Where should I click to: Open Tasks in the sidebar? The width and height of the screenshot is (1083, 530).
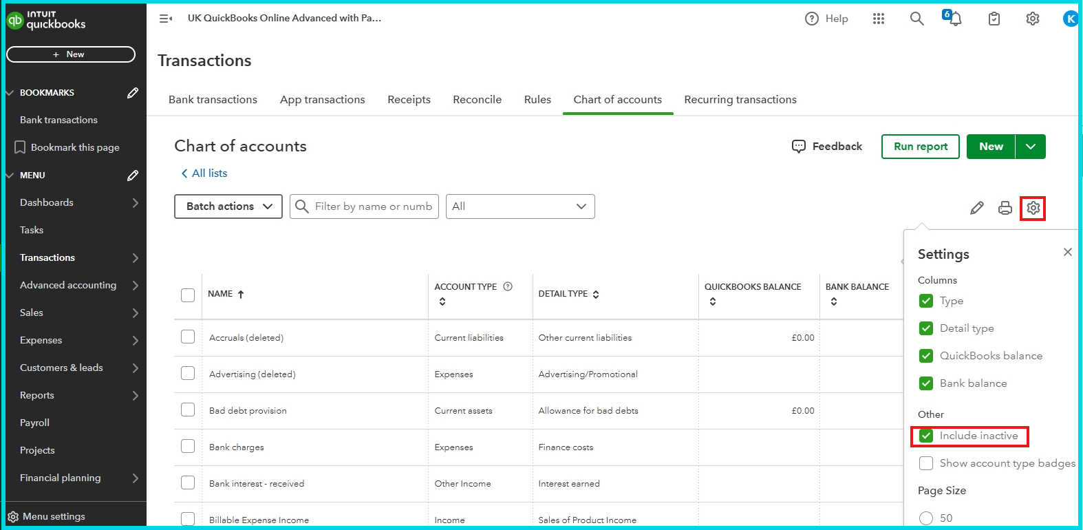pos(32,230)
